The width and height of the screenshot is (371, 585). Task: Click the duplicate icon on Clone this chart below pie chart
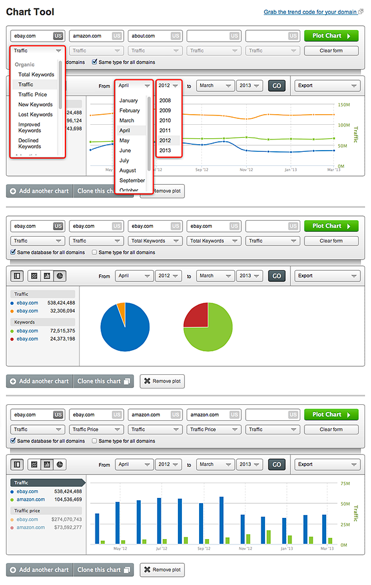[x=127, y=381]
